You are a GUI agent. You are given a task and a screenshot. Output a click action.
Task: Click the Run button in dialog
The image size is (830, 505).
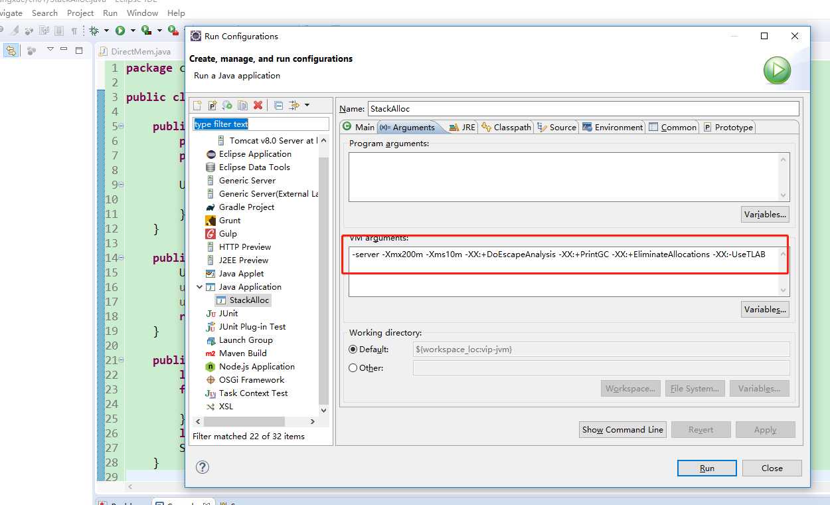click(707, 468)
